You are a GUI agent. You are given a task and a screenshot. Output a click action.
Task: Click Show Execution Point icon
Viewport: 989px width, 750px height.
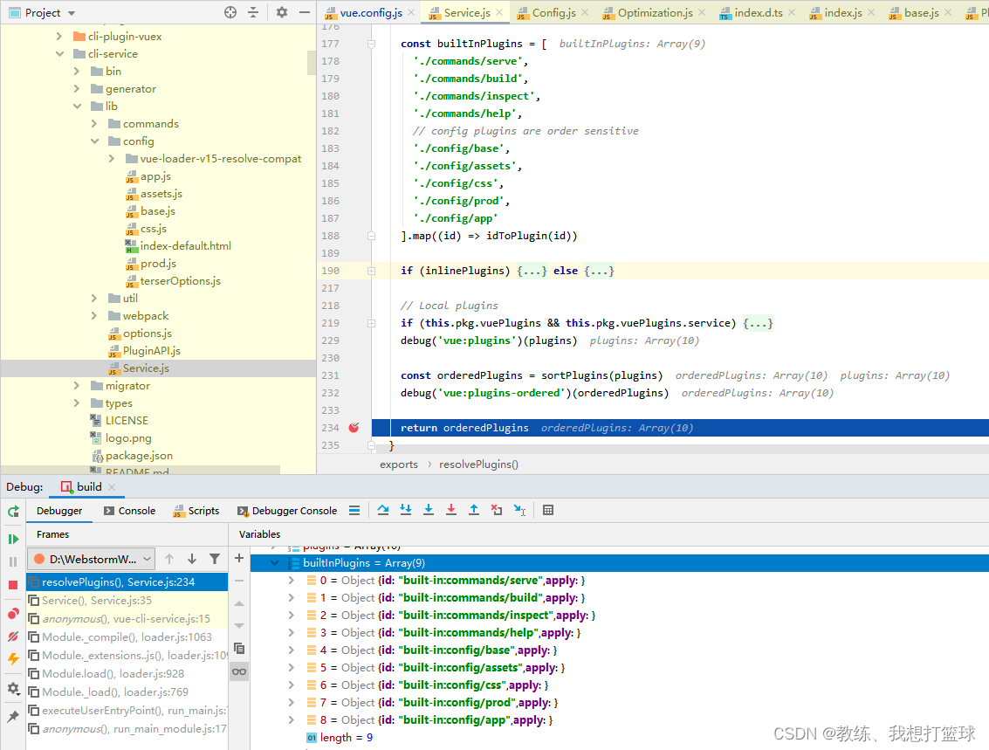[354, 510]
